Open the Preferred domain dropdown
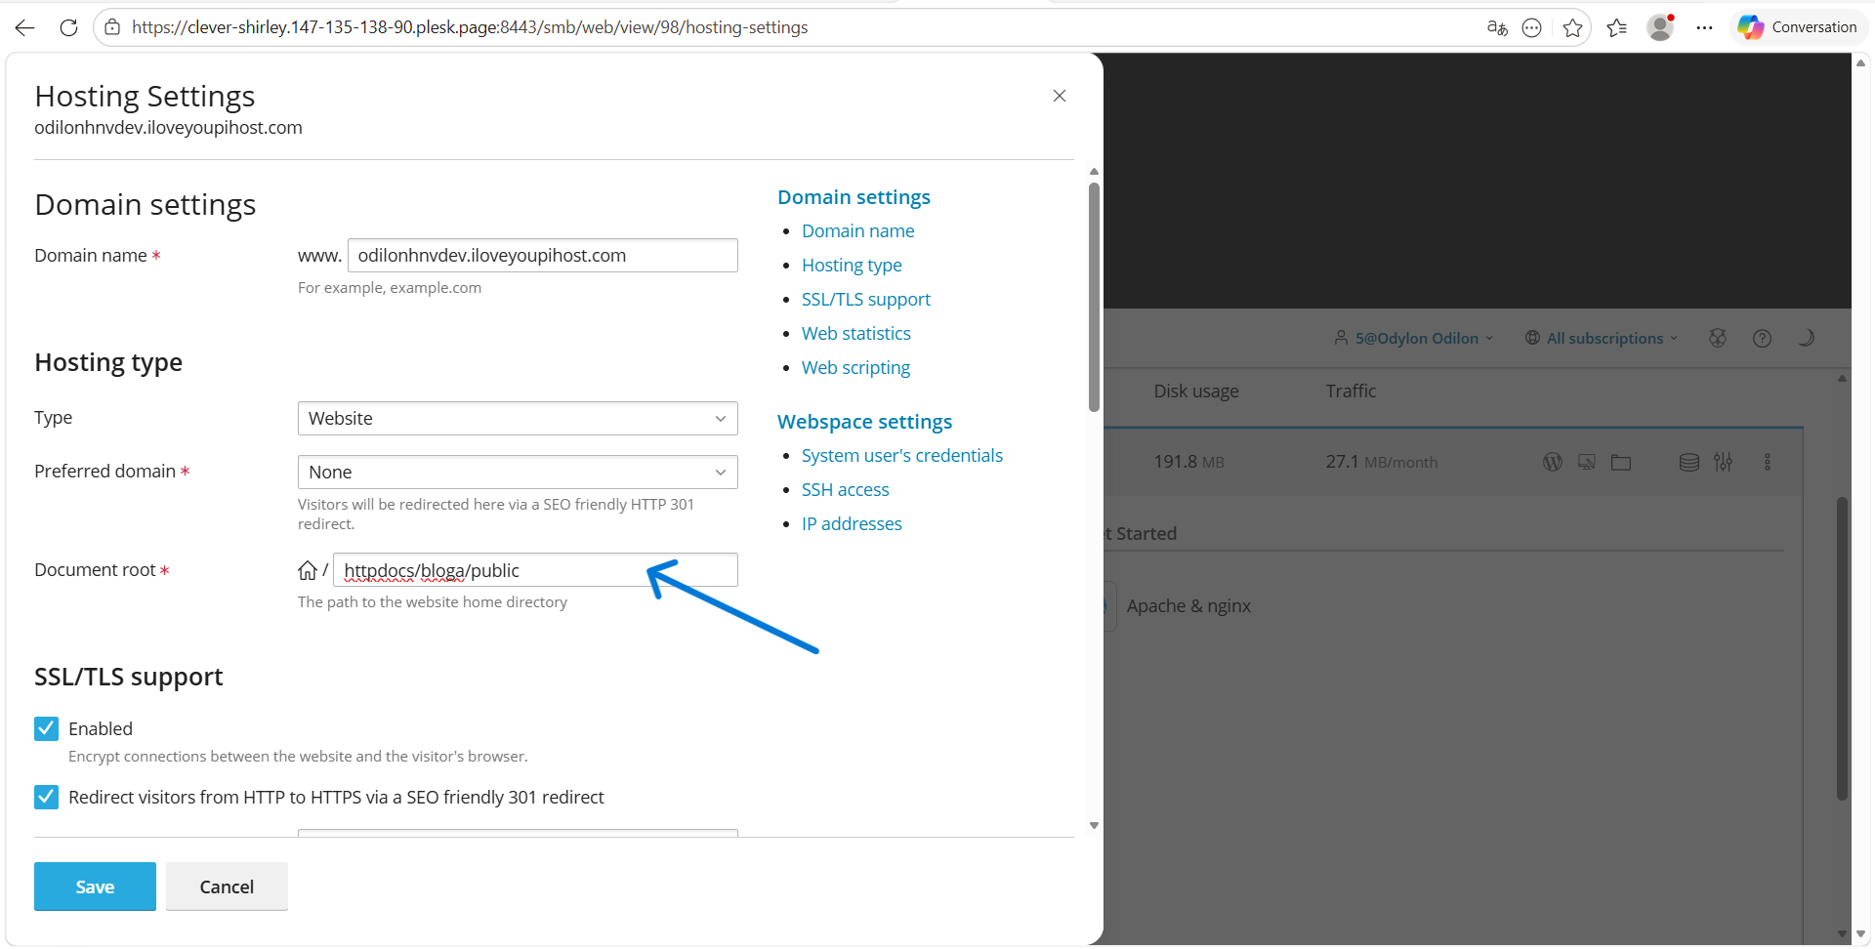This screenshot has height=949, width=1875. click(x=517, y=472)
